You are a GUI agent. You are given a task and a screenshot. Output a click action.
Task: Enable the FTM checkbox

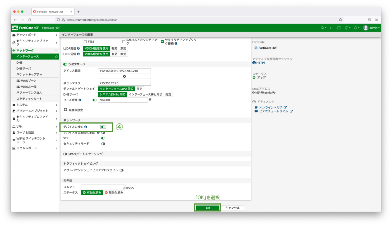tap(85, 41)
